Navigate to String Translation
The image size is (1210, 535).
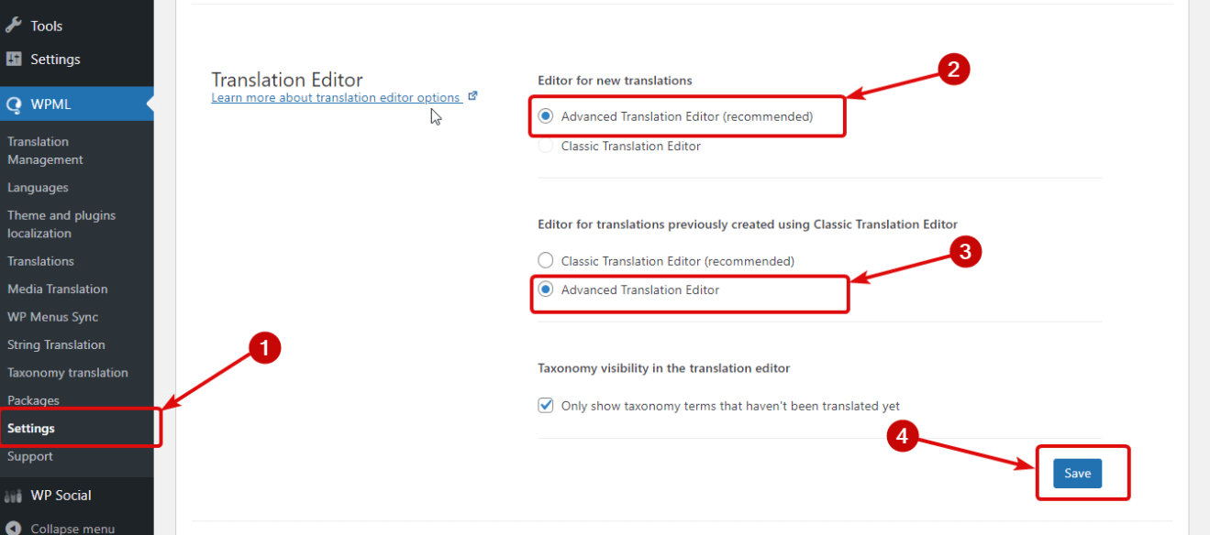click(x=56, y=344)
